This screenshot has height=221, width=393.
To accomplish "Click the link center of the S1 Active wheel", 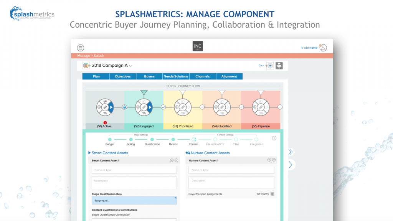I will pos(105,107).
